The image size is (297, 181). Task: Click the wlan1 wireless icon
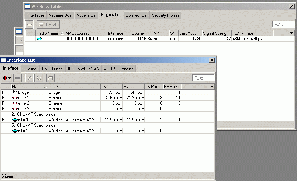tap(15, 120)
